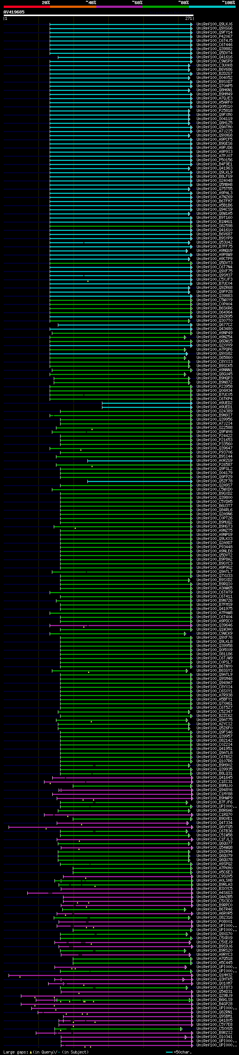Click the purple ~60% identity legend bar
Viewport: 239px width, 1055px height.
(x=120, y=7)
